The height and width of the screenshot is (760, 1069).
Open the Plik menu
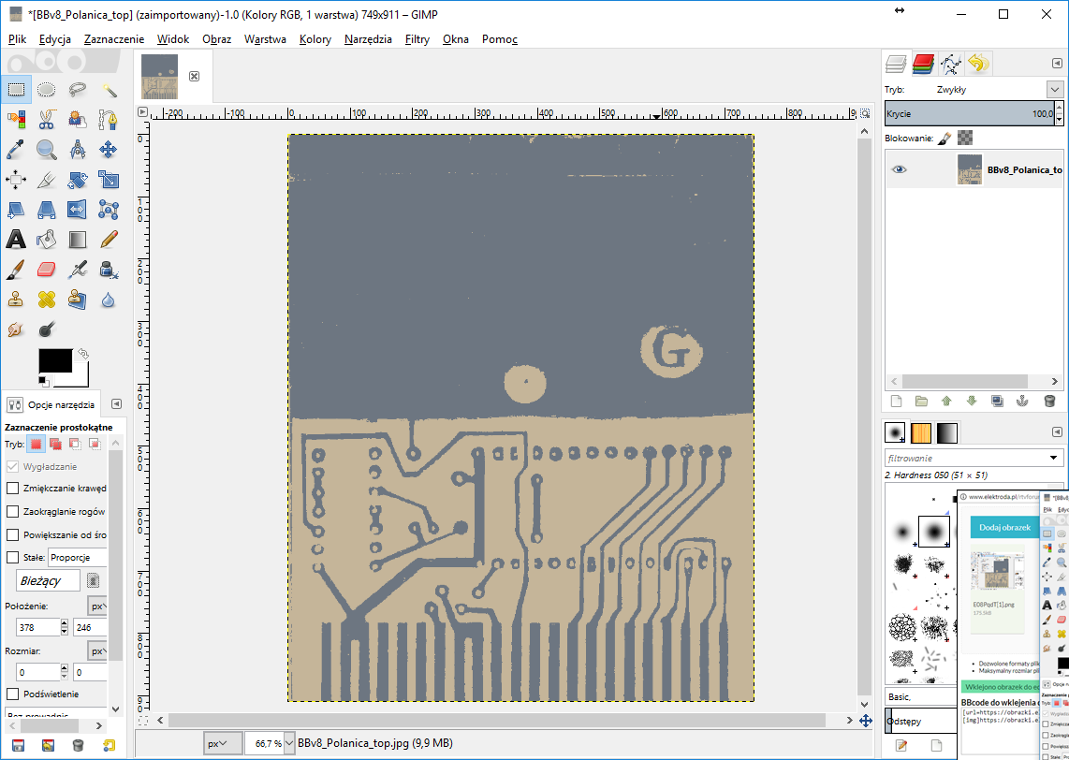click(x=17, y=39)
